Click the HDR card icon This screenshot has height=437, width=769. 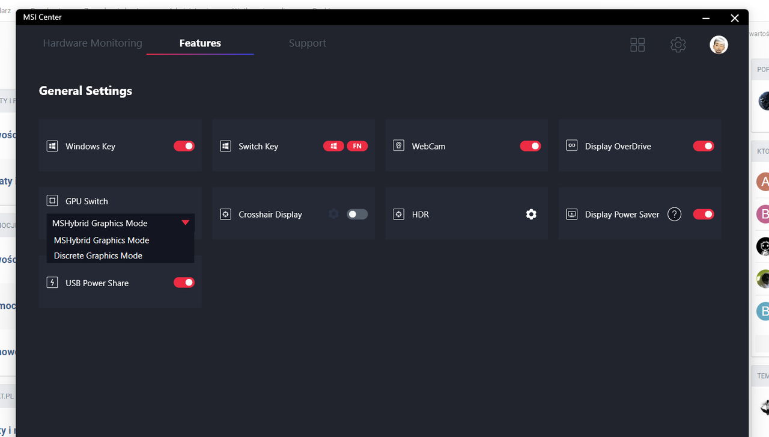click(x=398, y=214)
